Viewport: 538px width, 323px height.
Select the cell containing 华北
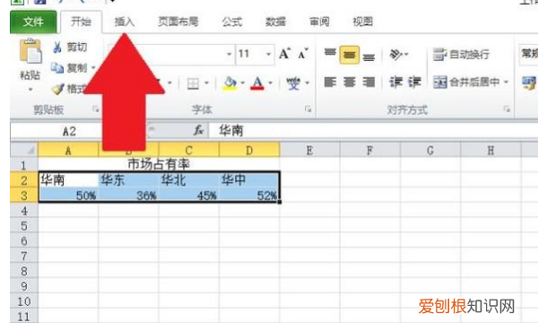point(188,179)
